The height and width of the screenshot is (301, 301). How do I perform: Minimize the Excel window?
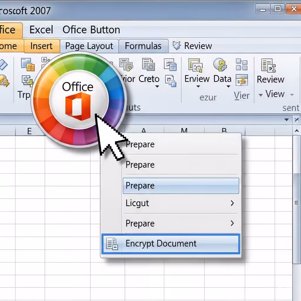[x=263, y=9]
